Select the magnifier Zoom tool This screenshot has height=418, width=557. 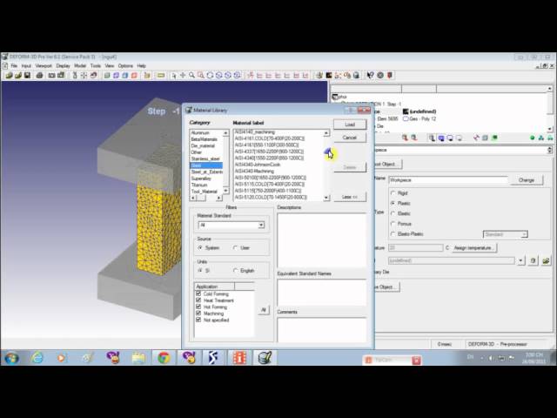tap(191, 76)
